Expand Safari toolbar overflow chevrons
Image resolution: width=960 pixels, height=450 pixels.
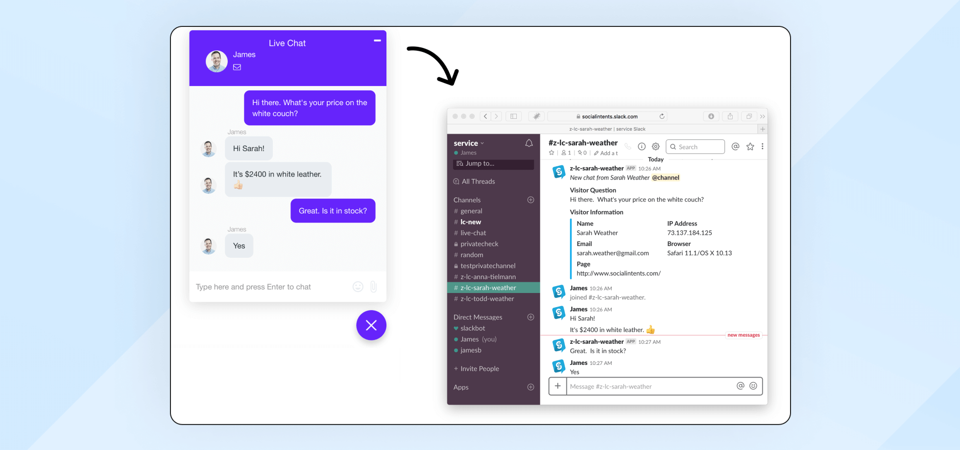763,116
